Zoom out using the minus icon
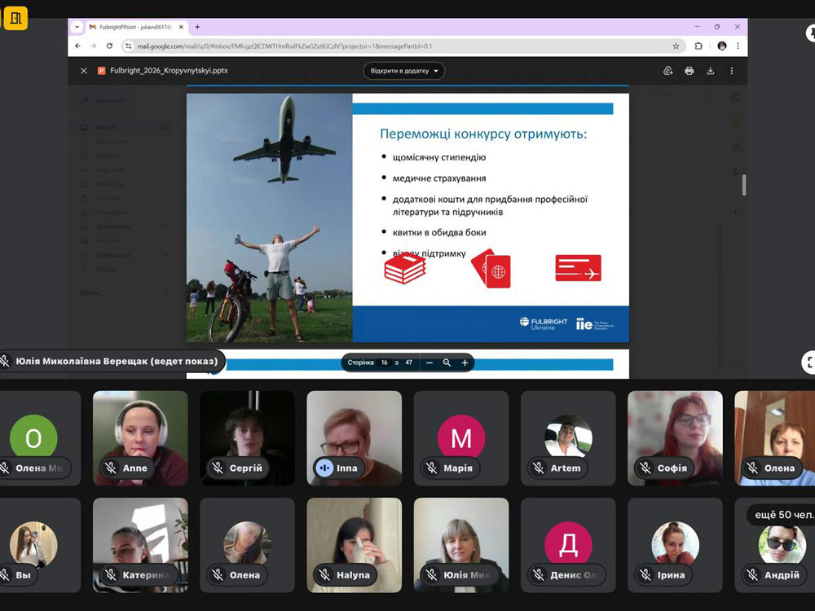 click(430, 363)
